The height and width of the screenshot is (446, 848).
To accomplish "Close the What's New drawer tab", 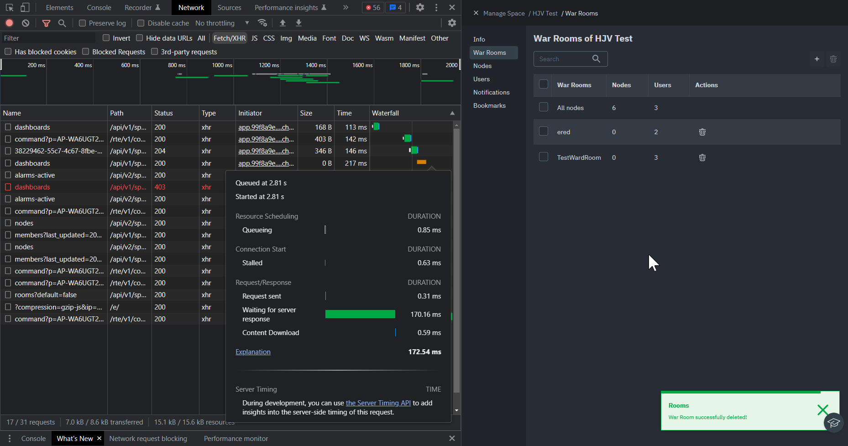I will click(99, 438).
